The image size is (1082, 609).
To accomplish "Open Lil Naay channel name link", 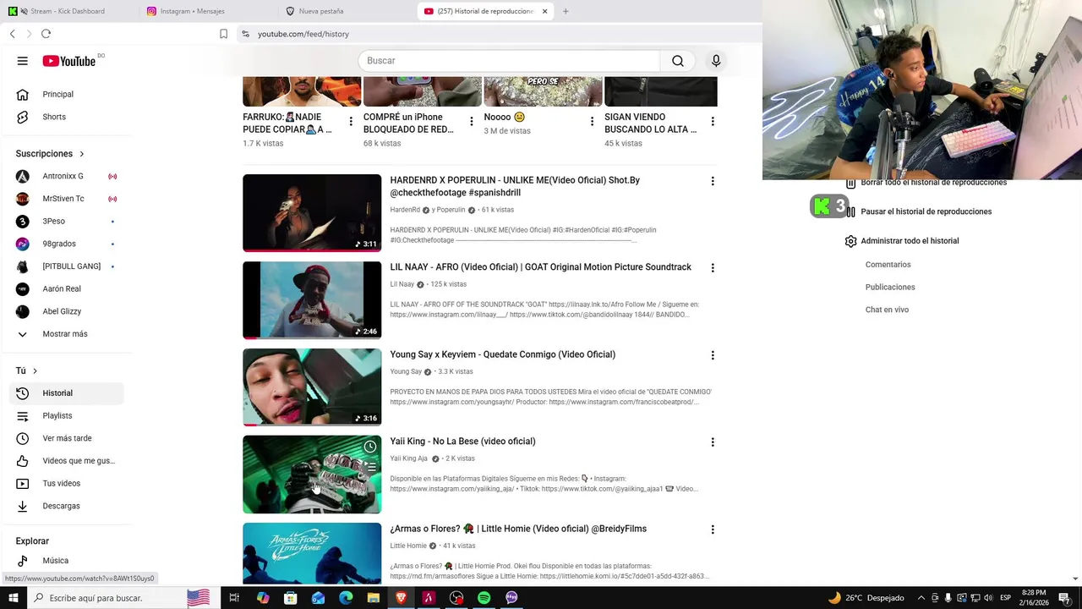I will point(402,284).
